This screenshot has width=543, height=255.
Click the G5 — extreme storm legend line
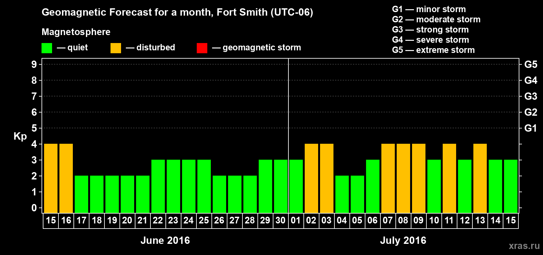433,50
